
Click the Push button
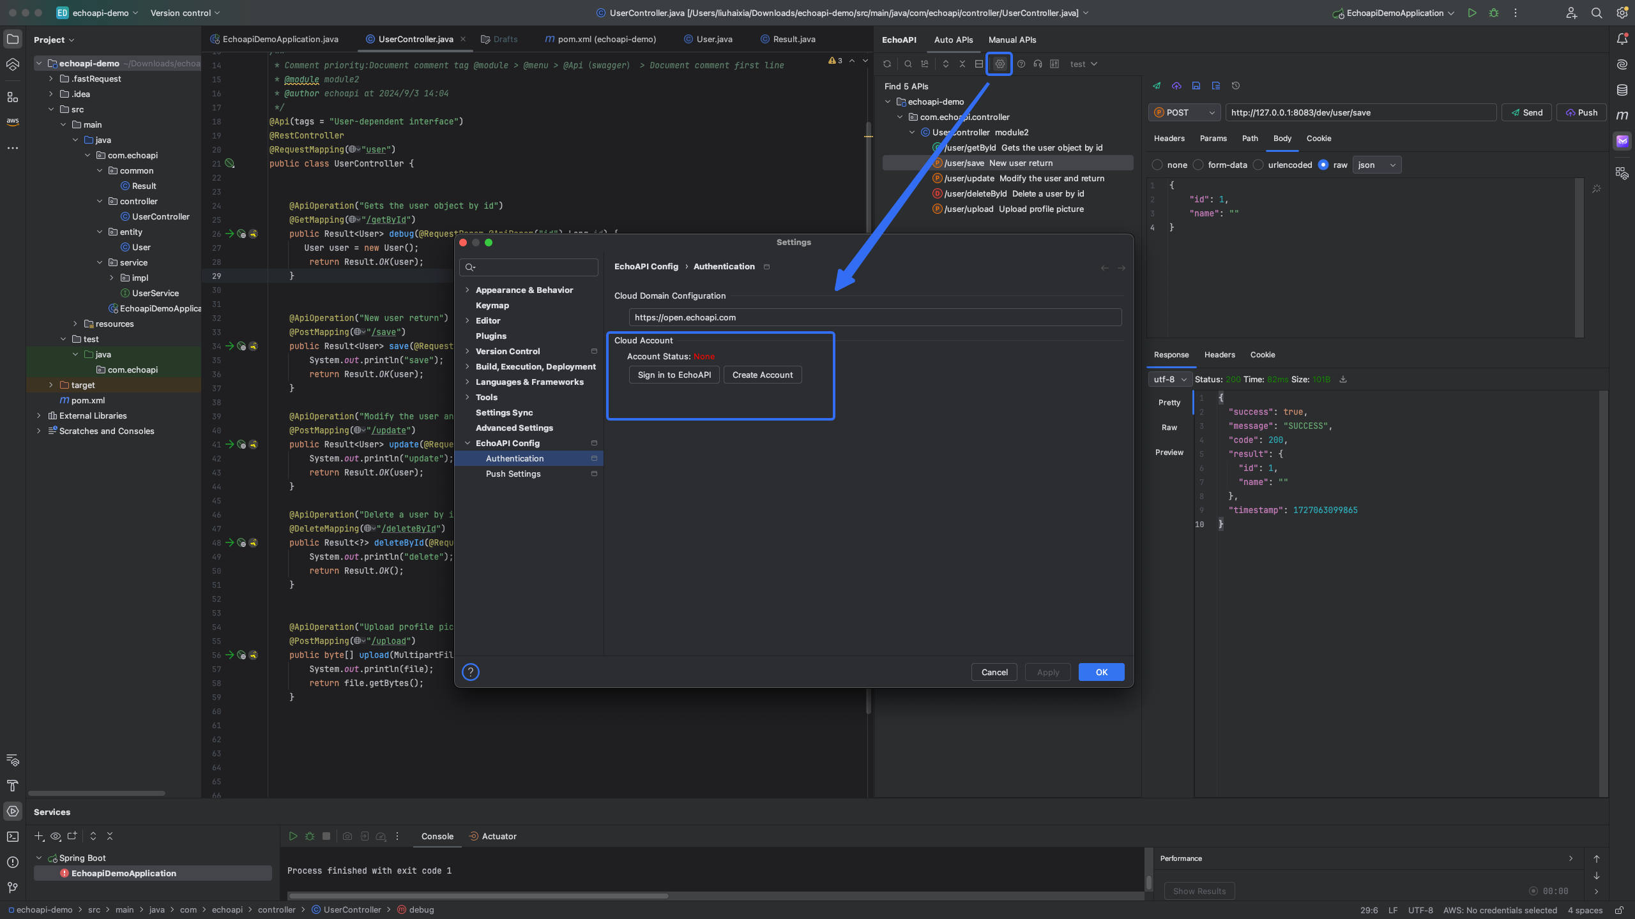pyautogui.click(x=1581, y=112)
